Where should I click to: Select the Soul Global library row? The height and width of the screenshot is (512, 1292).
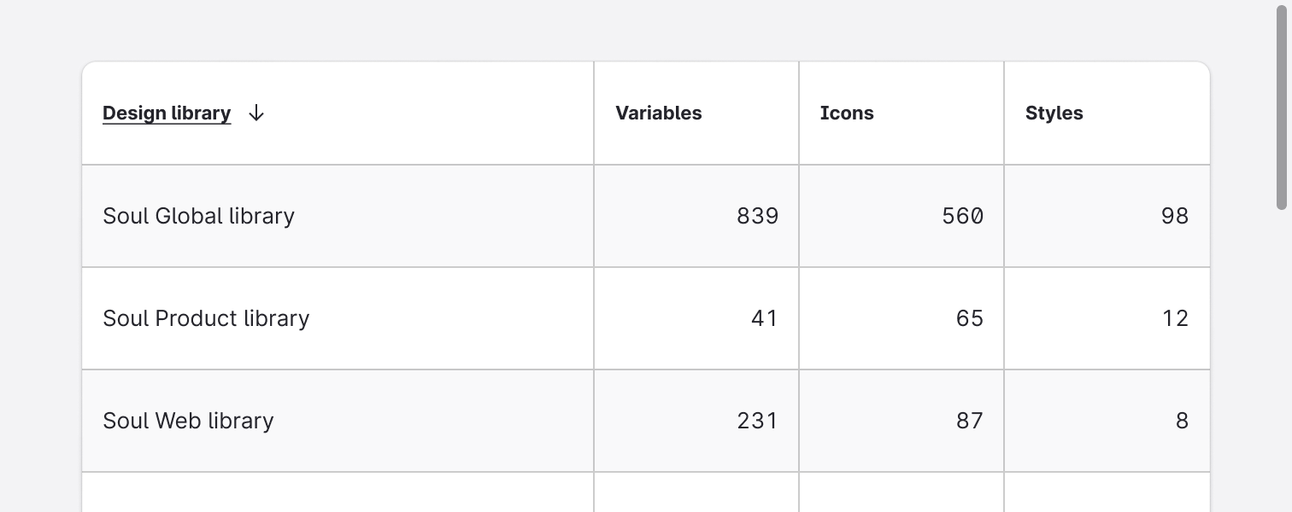(198, 216)
